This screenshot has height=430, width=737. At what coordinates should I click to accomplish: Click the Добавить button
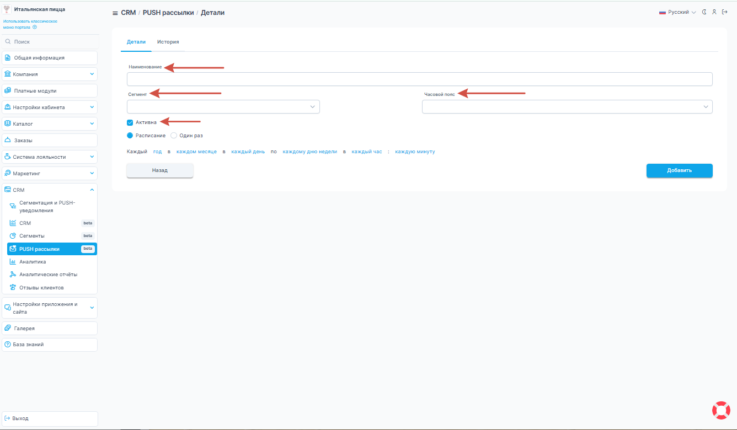(x=680, y=171)
